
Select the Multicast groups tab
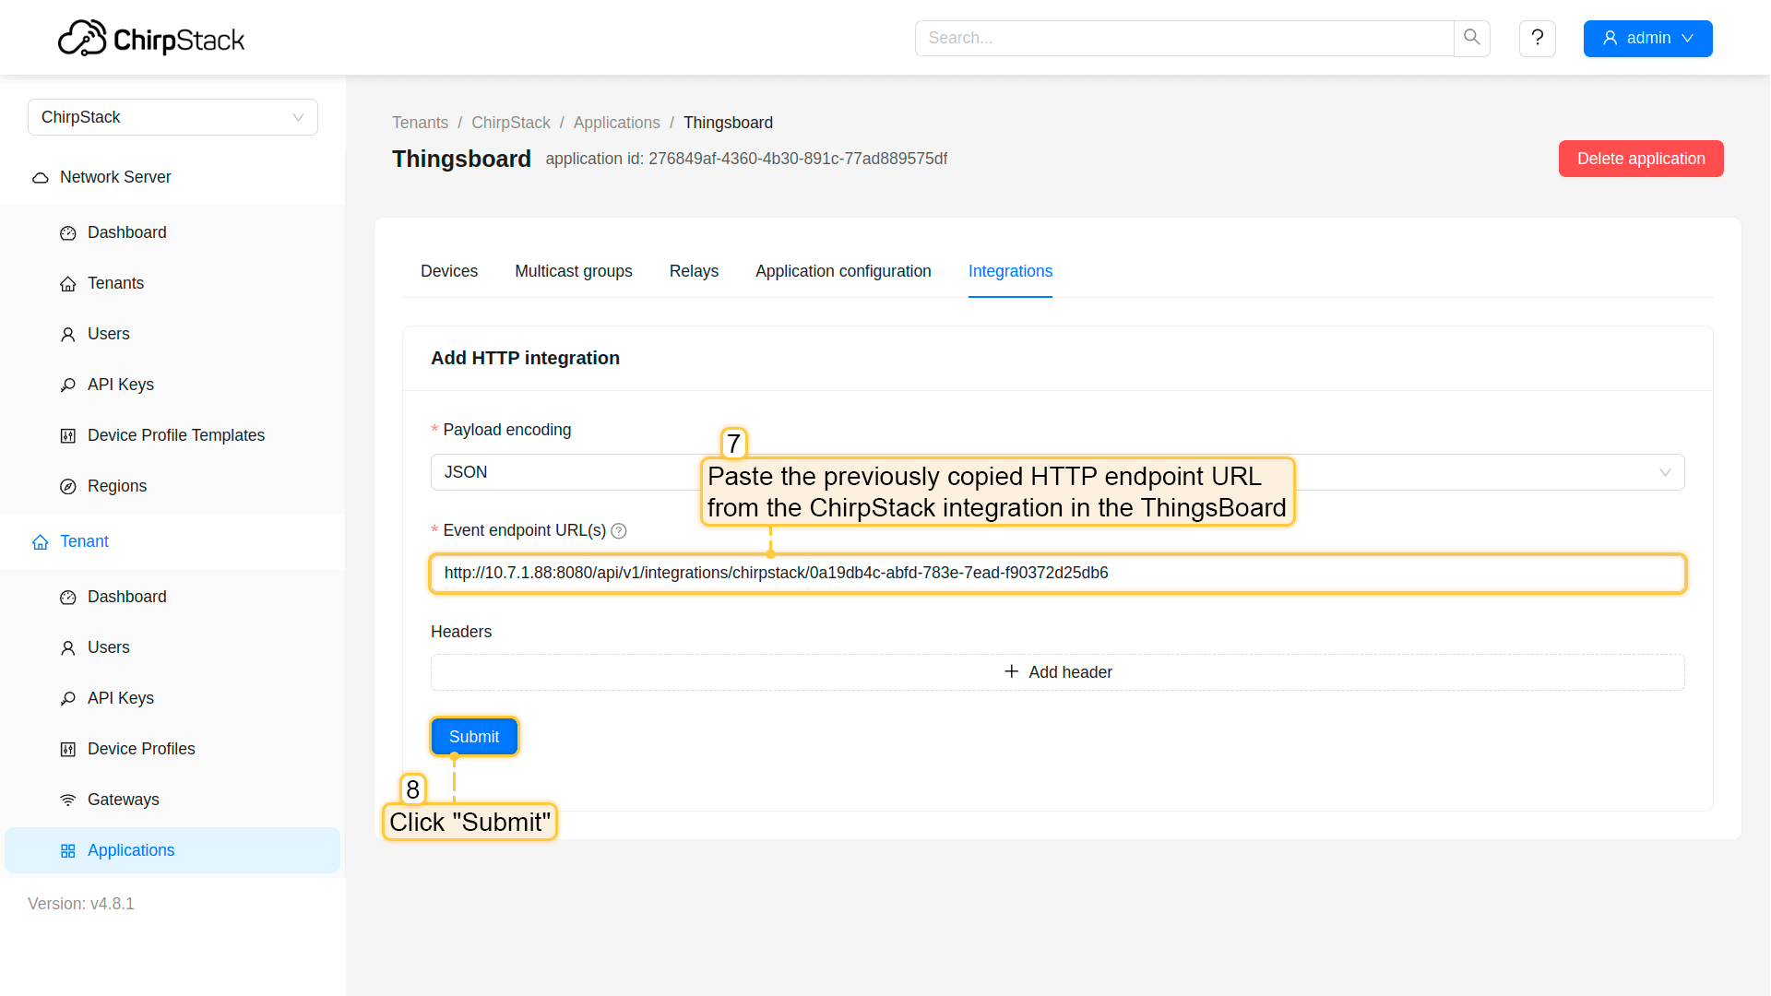coord(573,271)
